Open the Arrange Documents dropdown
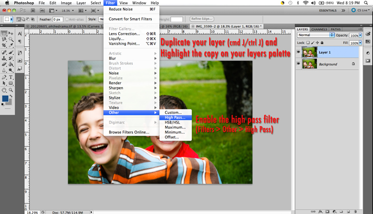The height and width of the screenshot is (214, 373). 82,11
